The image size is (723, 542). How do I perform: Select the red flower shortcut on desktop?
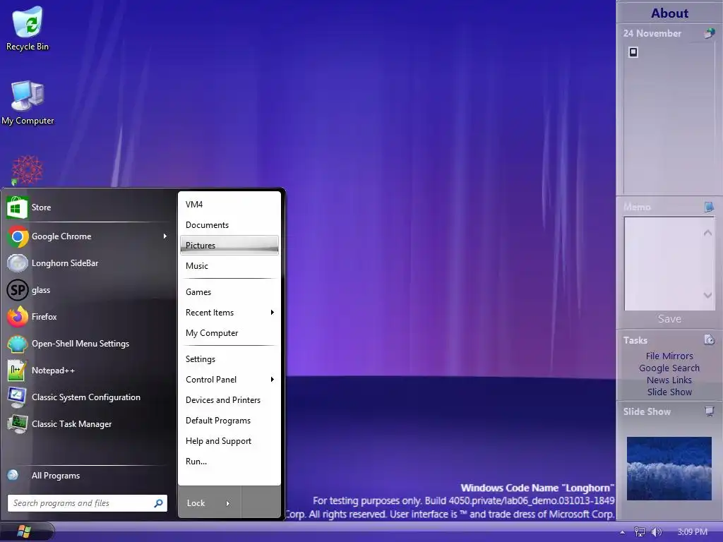click(27, 169)
